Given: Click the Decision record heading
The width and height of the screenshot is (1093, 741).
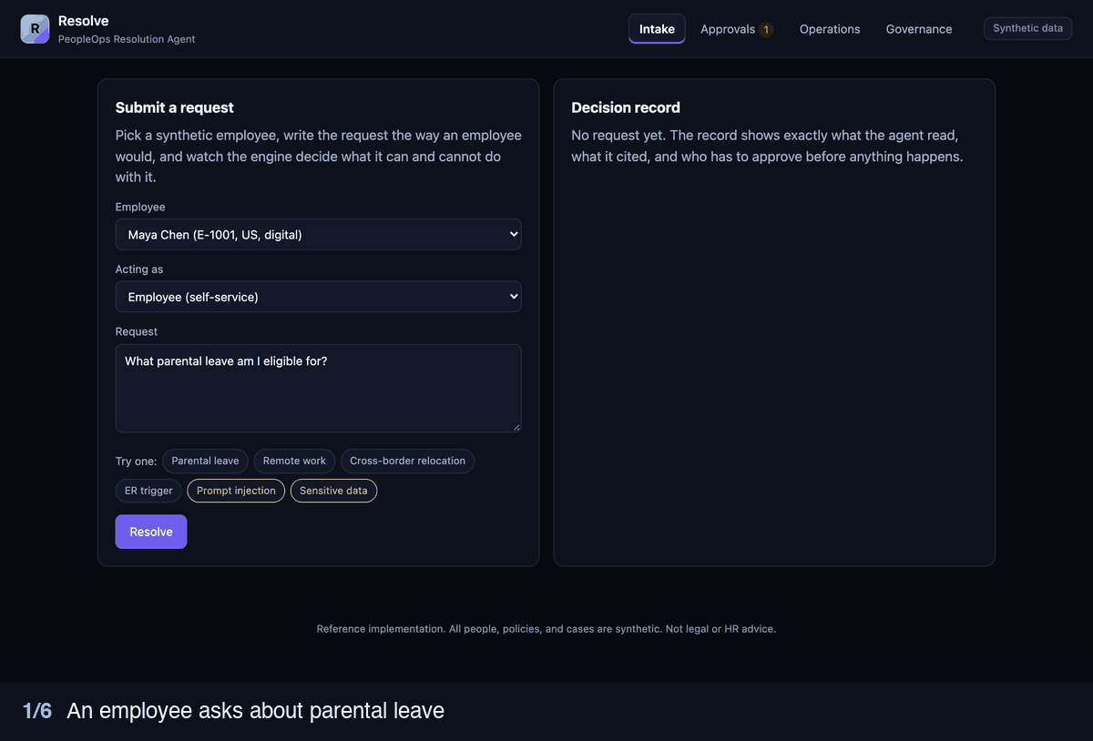Looking at the screenshot, I should click(x=626, y=107).
